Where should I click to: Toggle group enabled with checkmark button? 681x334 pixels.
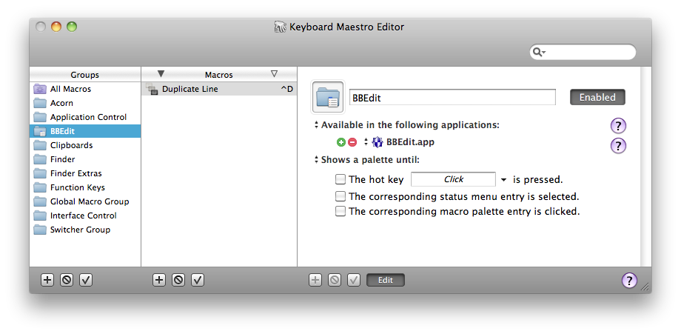86,280
